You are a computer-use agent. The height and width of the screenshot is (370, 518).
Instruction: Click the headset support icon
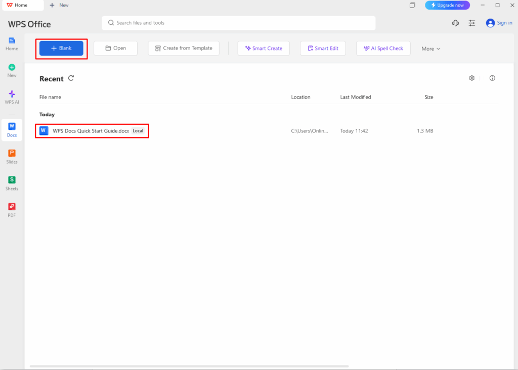pos(455,23)
